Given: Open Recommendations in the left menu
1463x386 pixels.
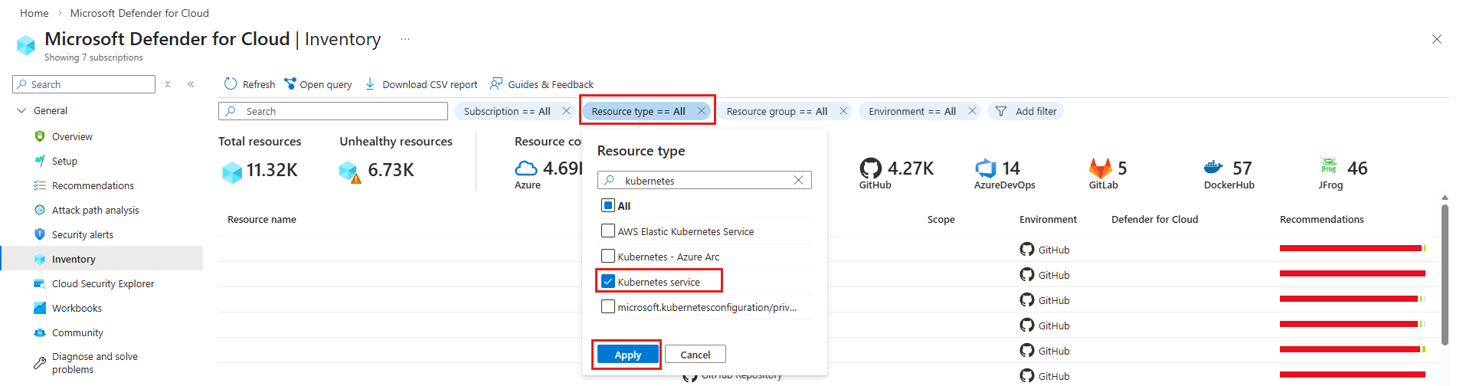Looking at the screenshot, I should click(x=93, y=186).
